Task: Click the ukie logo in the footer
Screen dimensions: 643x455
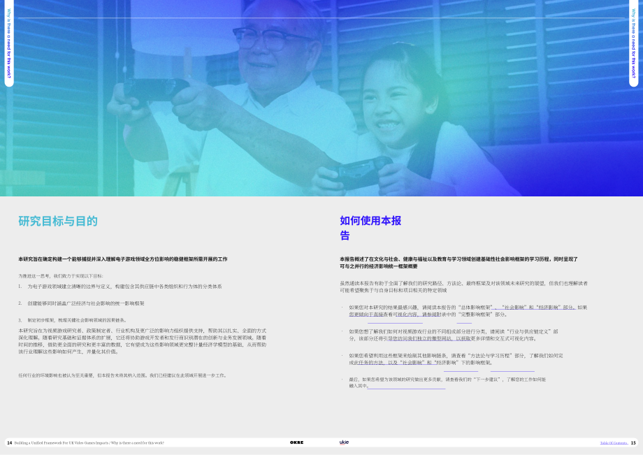Action: (344, 442)
